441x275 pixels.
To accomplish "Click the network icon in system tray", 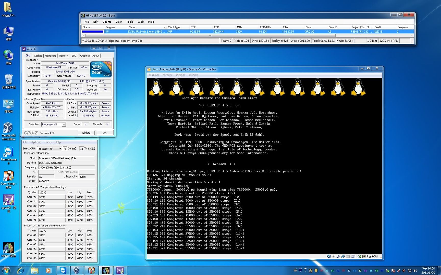I will coord(410,271).
